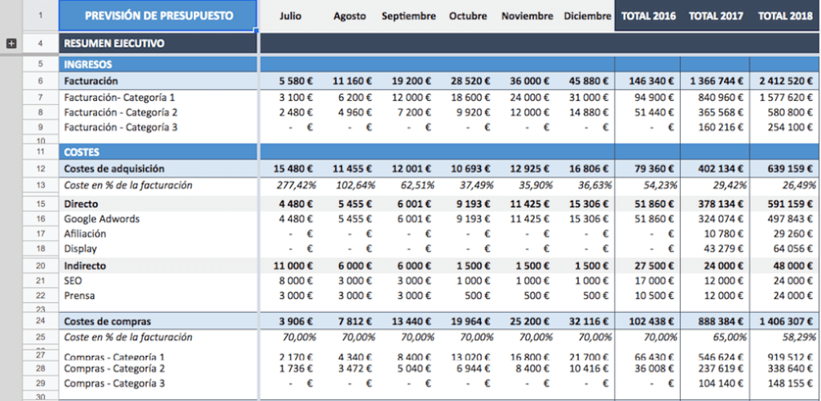
Task: Select Facturación - Categoría 3 label
Action: 120,128
